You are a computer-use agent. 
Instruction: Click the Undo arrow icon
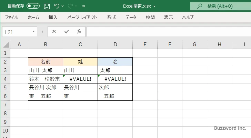(57, 6)
